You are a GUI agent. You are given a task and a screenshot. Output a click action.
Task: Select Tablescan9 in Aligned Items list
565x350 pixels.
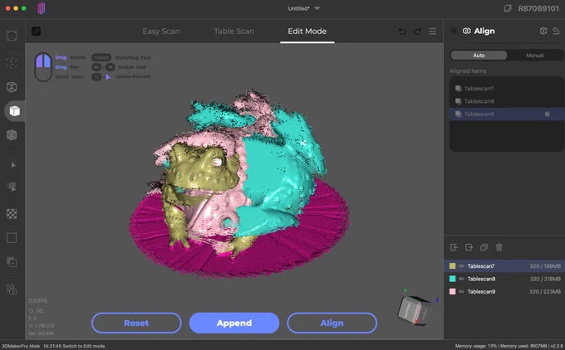click(506, 114)
